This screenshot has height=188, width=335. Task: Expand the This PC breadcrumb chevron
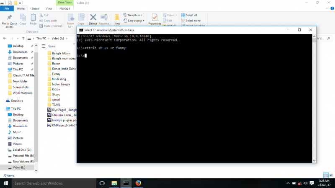tap(49, 39)
